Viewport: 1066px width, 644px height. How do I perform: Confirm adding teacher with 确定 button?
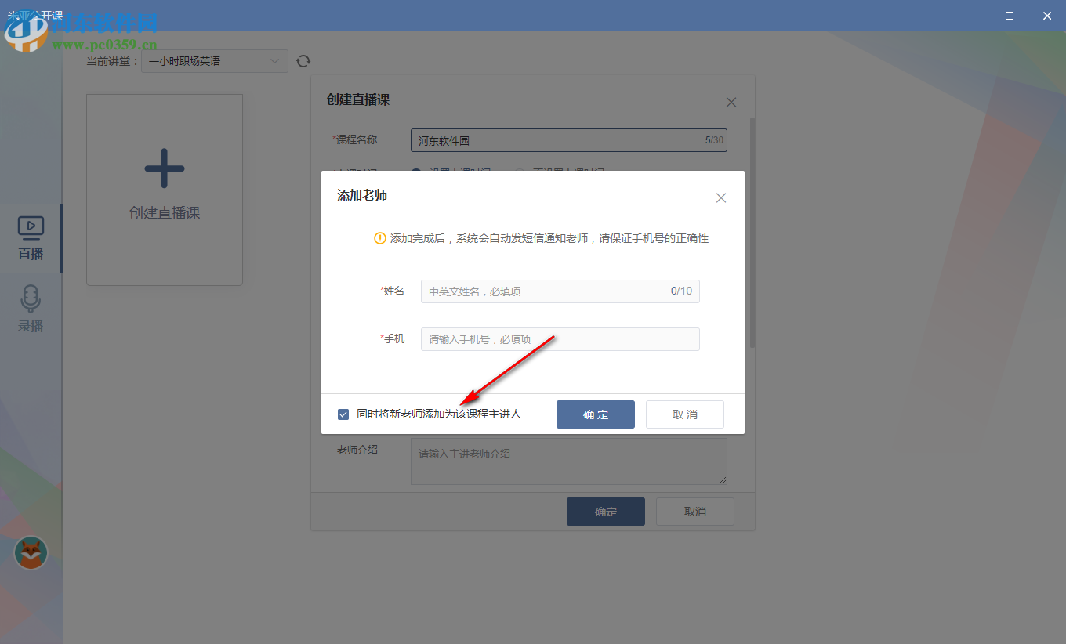(595, 414)
